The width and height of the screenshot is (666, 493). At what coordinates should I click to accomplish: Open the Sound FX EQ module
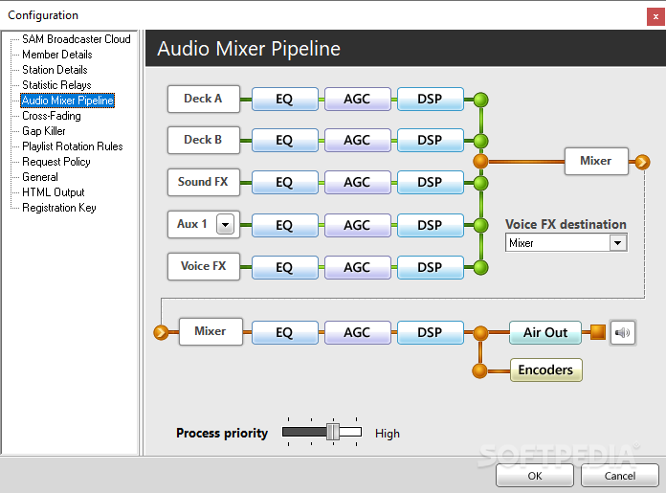click(x=284, y=182)
